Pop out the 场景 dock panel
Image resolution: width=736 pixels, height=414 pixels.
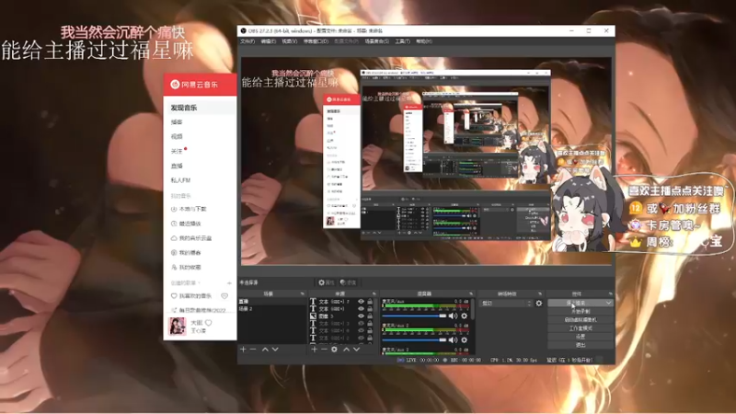click(303, 293)
